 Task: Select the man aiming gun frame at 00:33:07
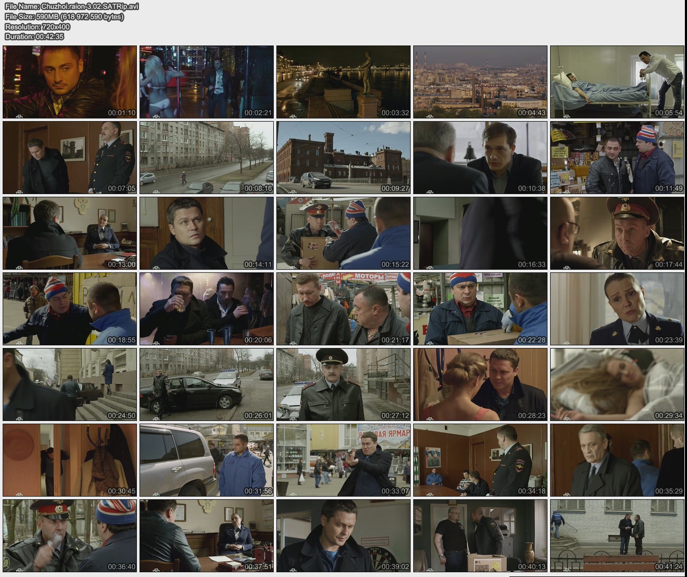[x=343, y=460]
